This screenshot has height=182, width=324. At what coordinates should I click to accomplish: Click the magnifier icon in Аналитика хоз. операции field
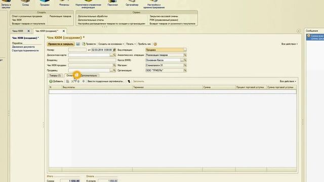(185, 55)
